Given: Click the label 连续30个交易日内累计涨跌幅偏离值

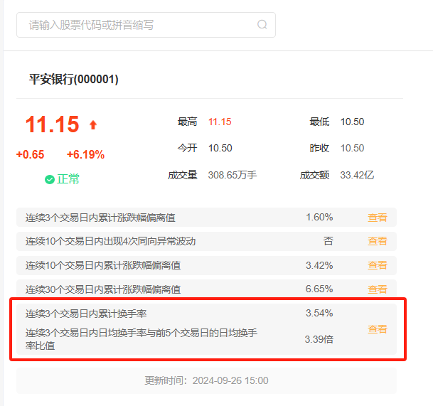Looking at the screenshot, I should [x=103, y=289].
